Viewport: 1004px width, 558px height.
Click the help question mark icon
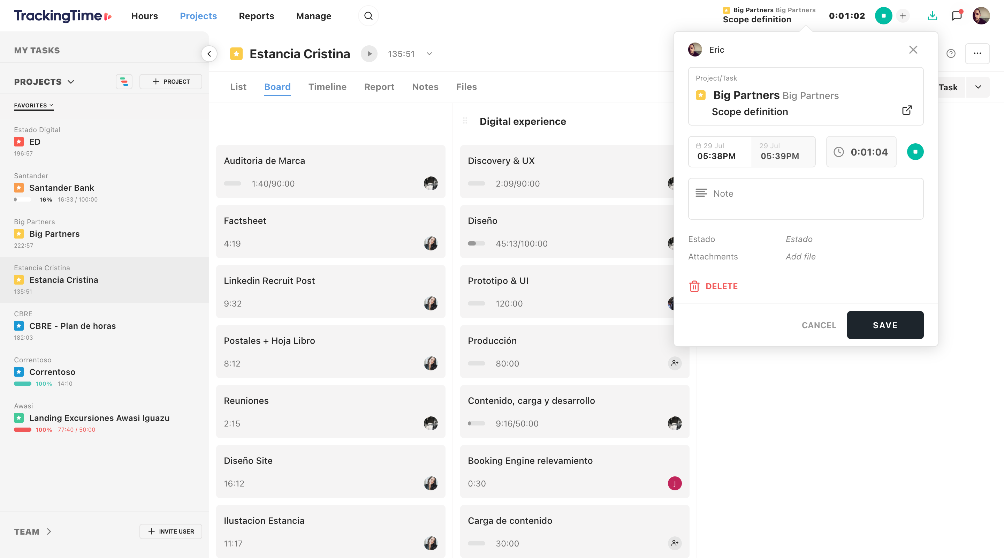click(951, 54)
